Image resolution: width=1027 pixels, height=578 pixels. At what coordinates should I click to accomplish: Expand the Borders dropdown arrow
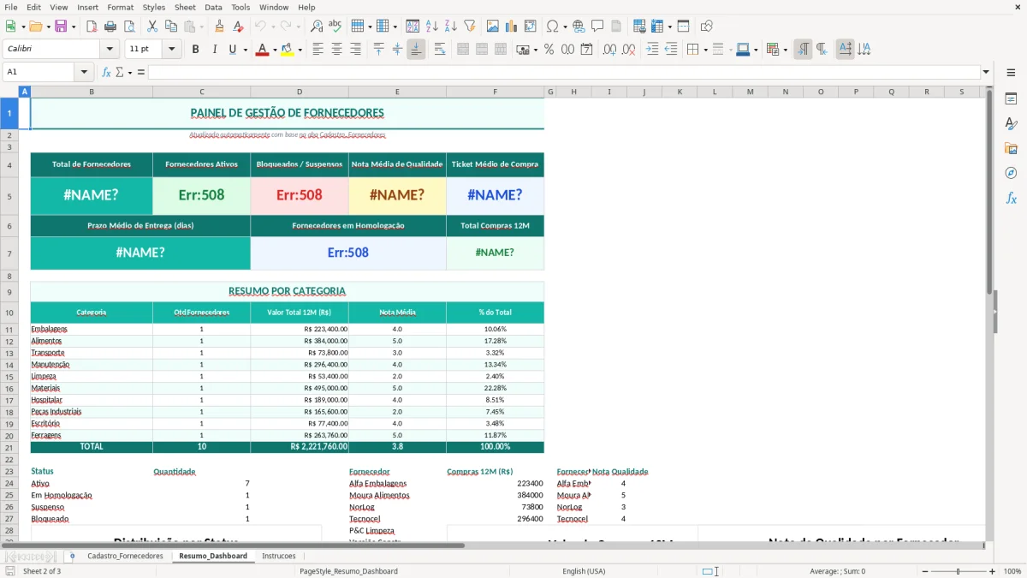click(x=706, y=50)
